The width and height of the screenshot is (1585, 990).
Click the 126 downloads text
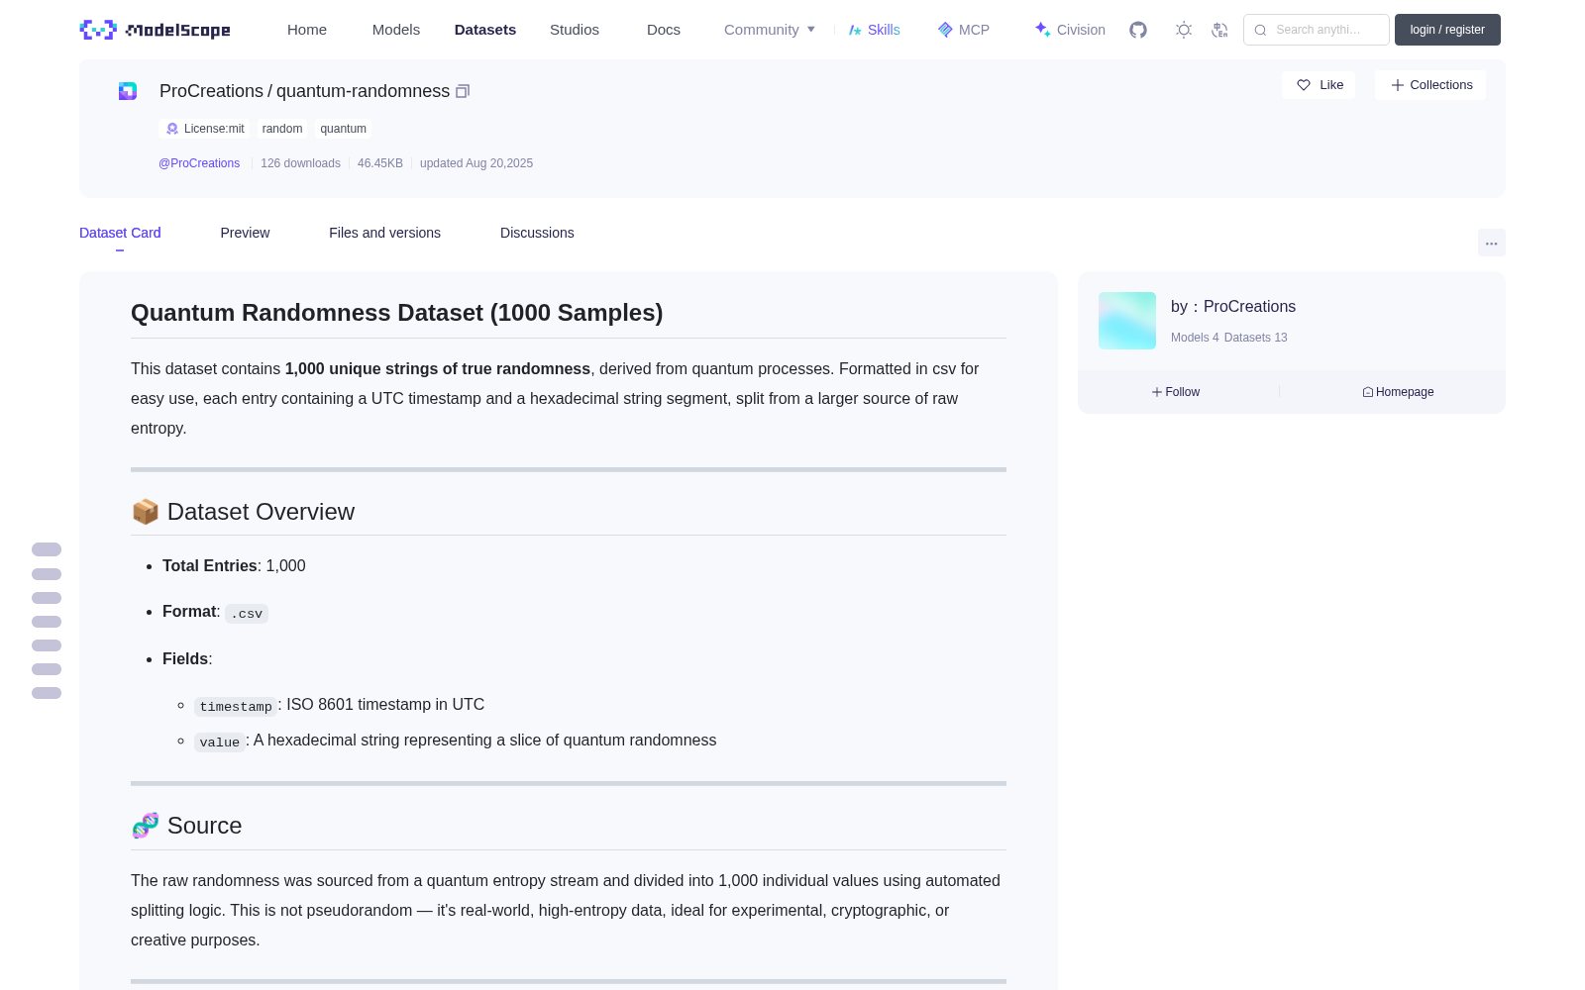coord(300,163)
